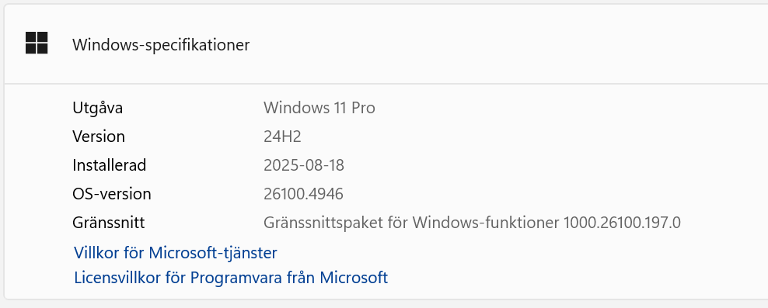Click the Gränssnitt label

pyautogui.click(x=108, y=223)
